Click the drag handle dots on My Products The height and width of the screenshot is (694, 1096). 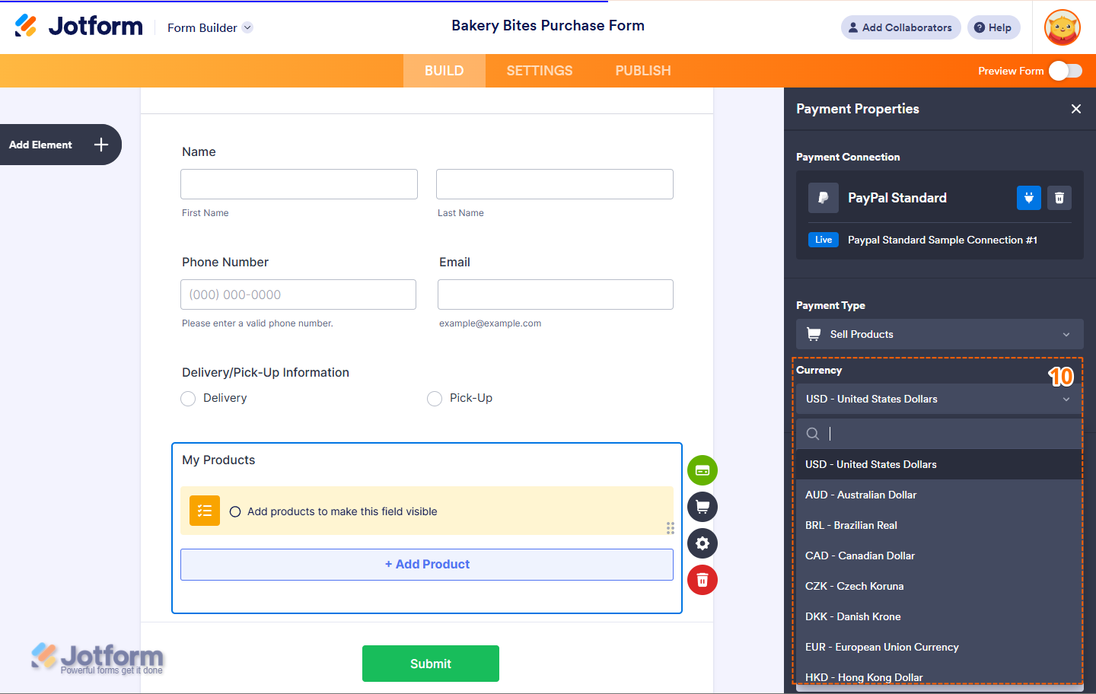(x=671, y=528)
